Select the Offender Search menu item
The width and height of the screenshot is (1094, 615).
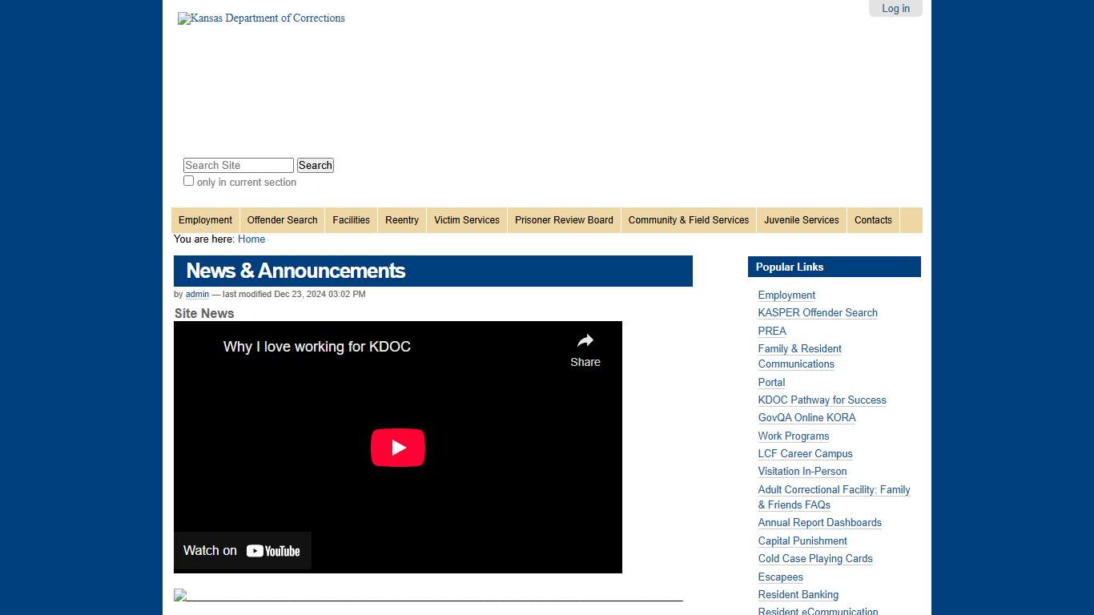point(282,220)
